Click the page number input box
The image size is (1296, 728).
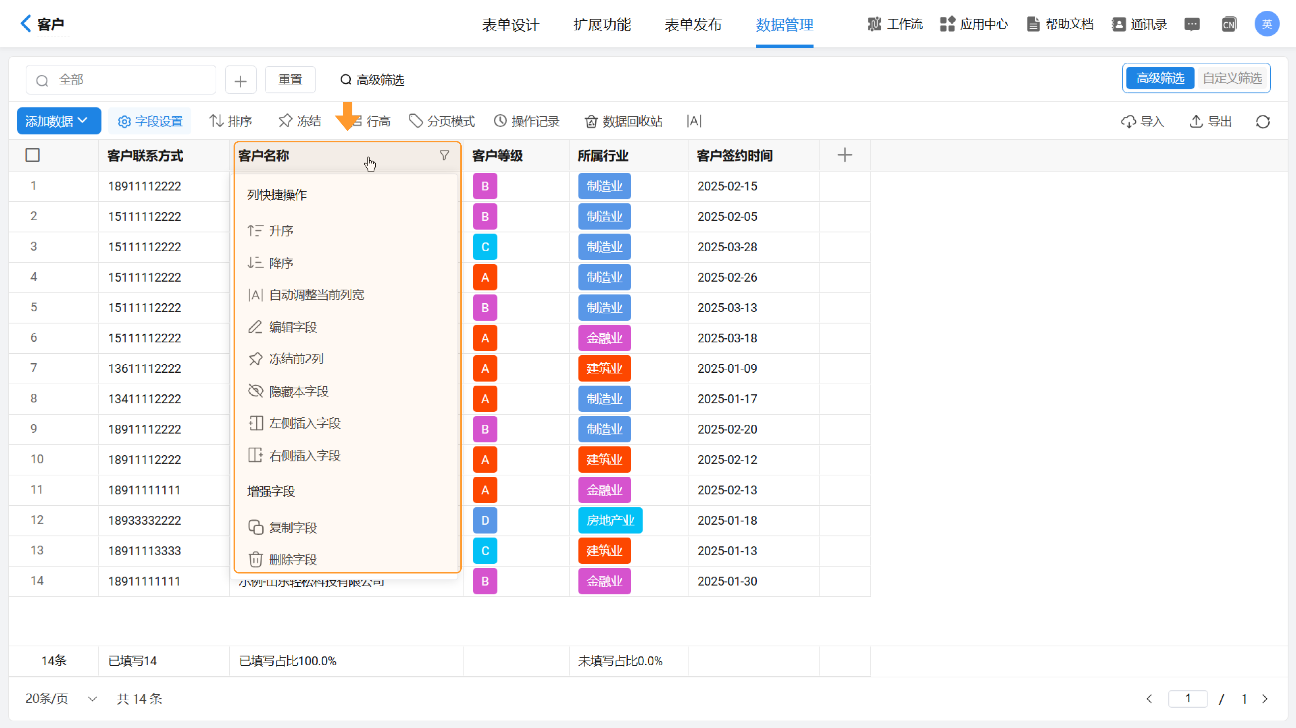[x=1188, y=699]
